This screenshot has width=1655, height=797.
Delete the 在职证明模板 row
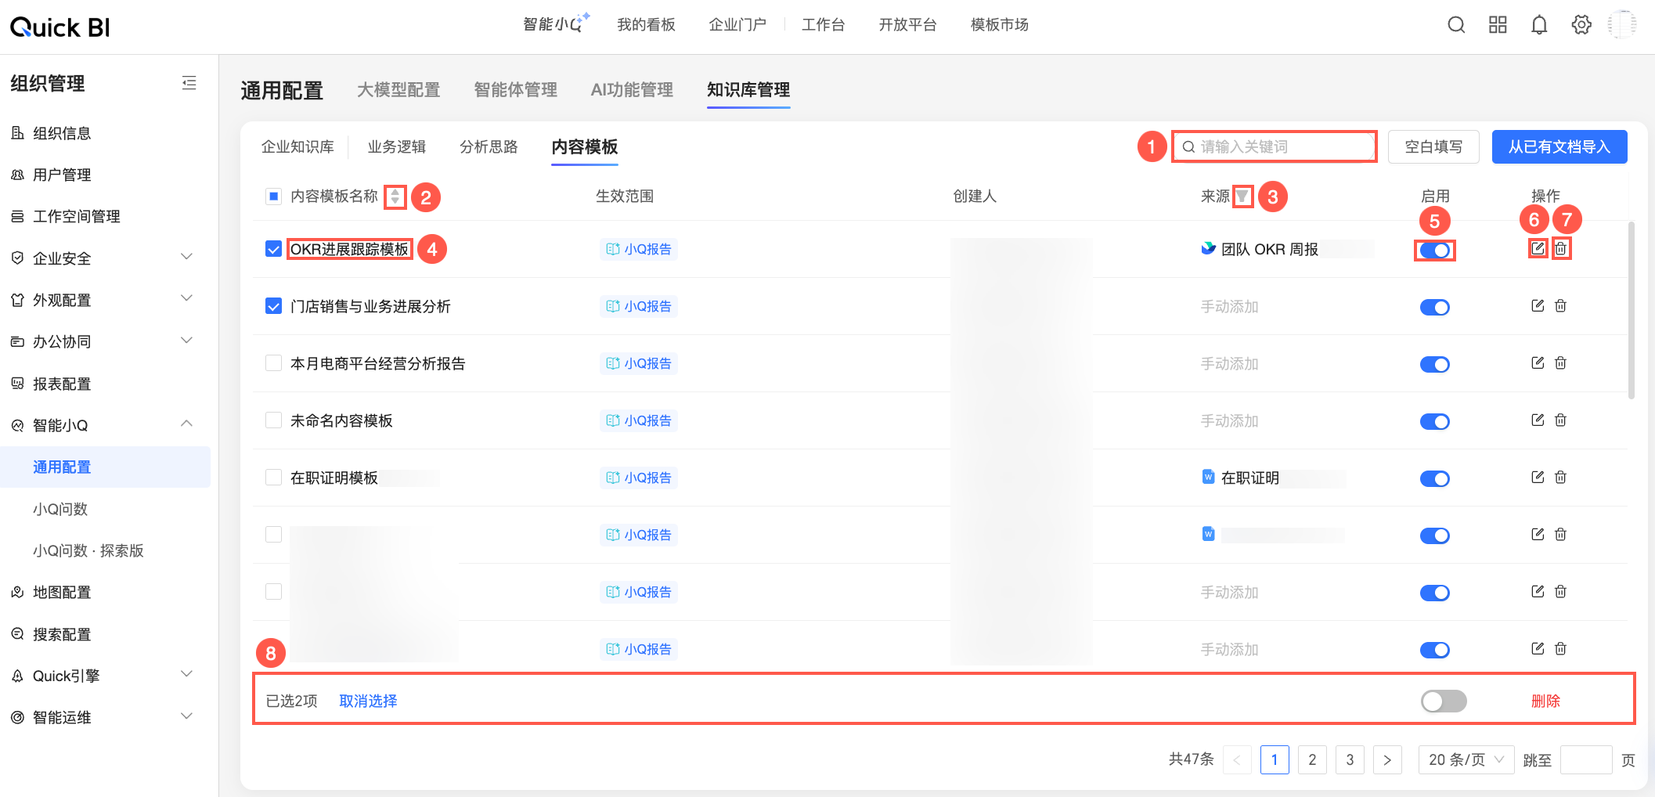pos(1560,478)
